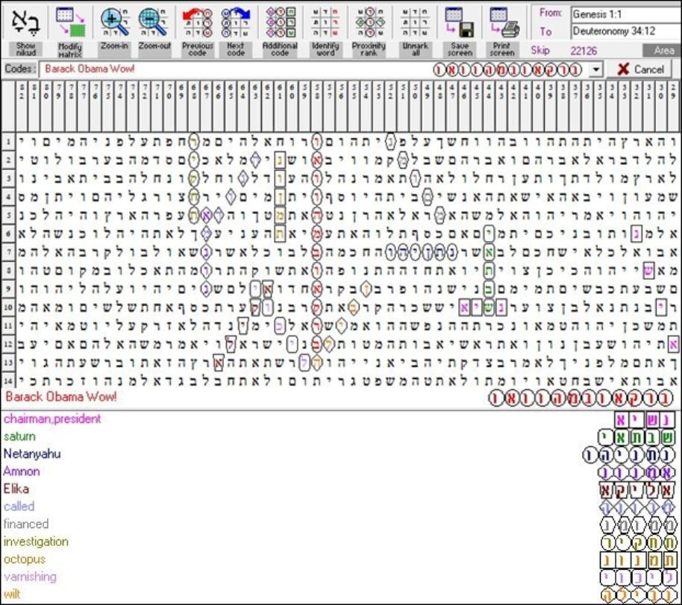Select the 'Netanyahu' legend entry
Viewport: 682px width, 605px height.
[x=32, y=454]
